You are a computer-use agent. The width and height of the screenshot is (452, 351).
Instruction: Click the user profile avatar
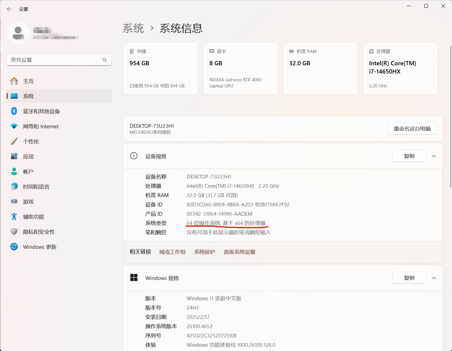coord(18,33)
